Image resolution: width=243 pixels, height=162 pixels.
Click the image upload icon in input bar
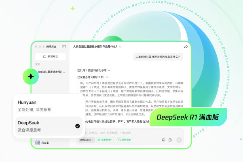(x=164, y=140)
